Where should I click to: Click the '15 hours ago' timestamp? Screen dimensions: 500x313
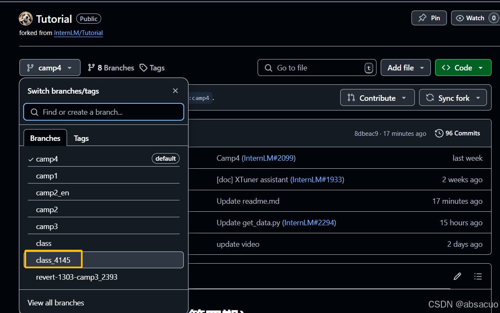[461, 223]
